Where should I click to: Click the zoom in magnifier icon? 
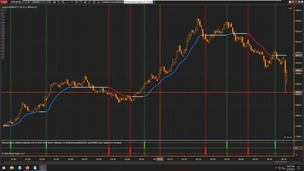click(63, 2)
